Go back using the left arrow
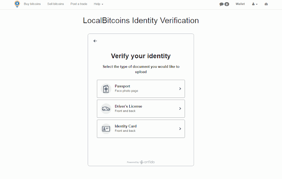Image resolution: width=282 pixels, height=179 pixels. click(x=95, y=41)
